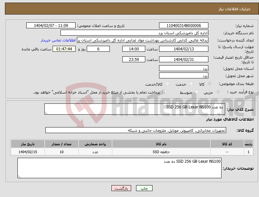Click the delivery province field یزد
259x197 pixels.
click(x=183, y=68)
